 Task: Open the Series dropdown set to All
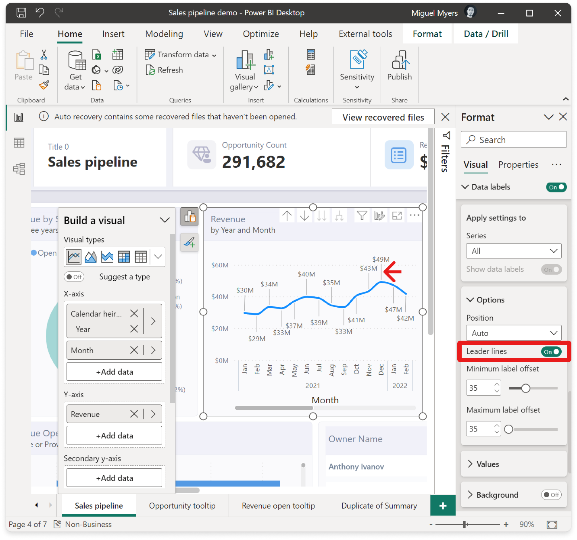[x=514, y=251]
